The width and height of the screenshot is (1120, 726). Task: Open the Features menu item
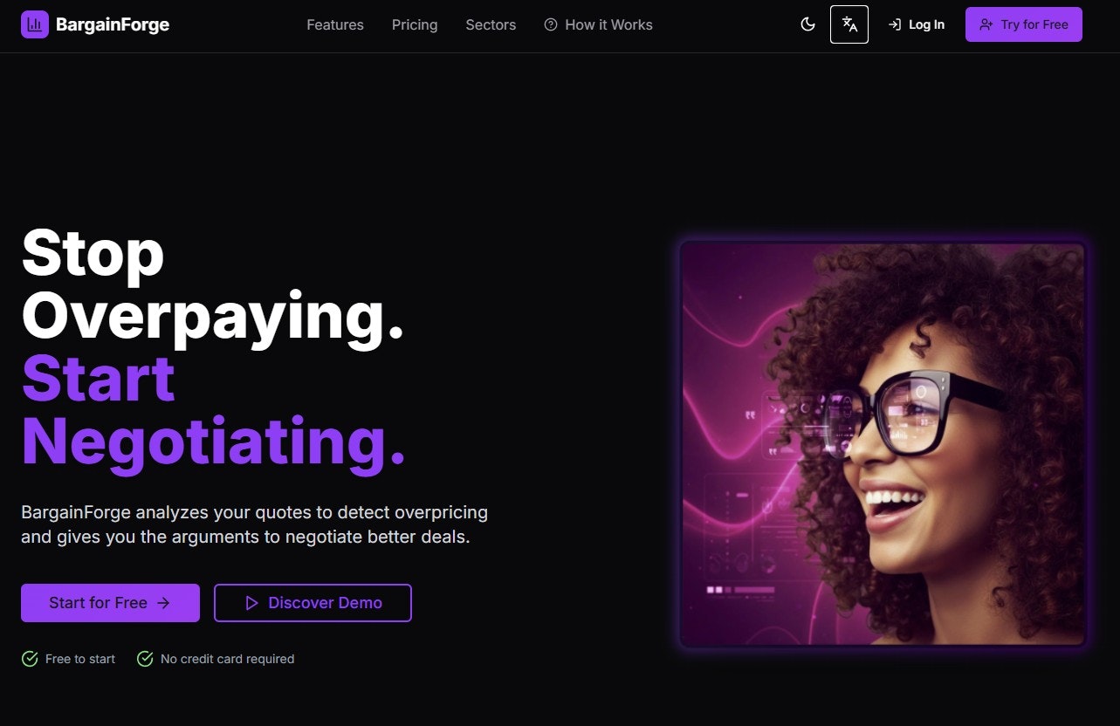[x=335, y=24]
